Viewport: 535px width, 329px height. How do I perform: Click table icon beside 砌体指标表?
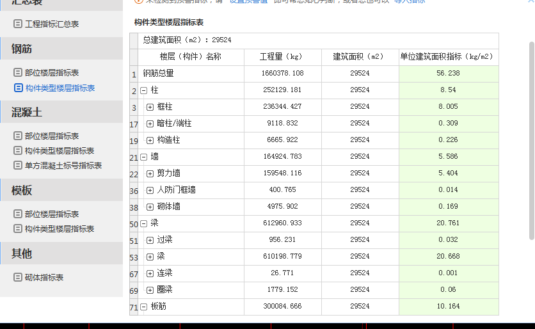point(18,277)
